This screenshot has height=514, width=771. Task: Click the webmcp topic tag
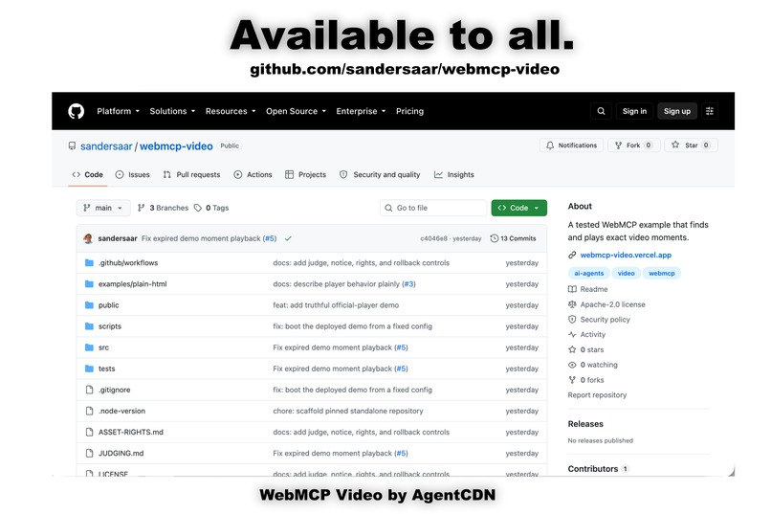click(x=661, y=273)
